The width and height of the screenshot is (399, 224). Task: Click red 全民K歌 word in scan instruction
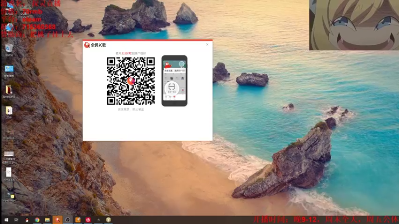click(127, 53)
